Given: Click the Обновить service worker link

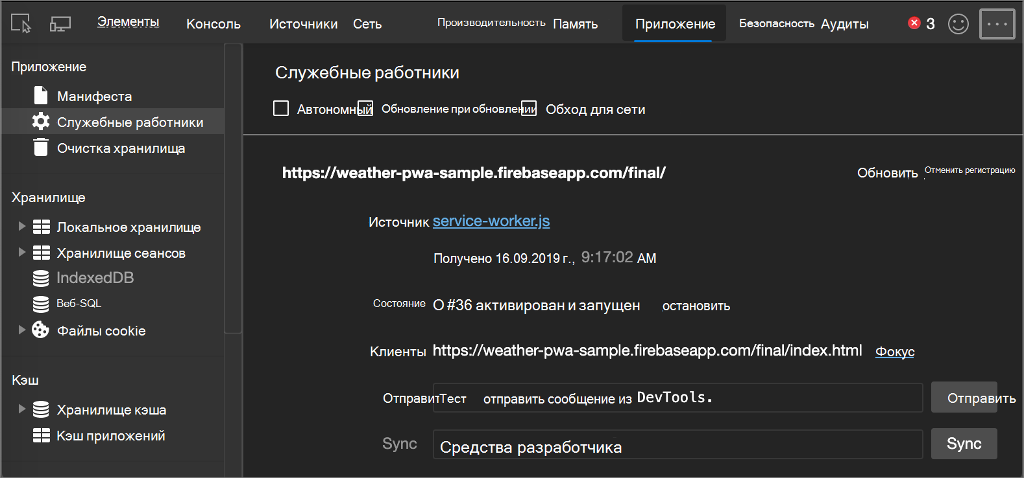Looking at the screenshot, I should click(x=887, y=173).
